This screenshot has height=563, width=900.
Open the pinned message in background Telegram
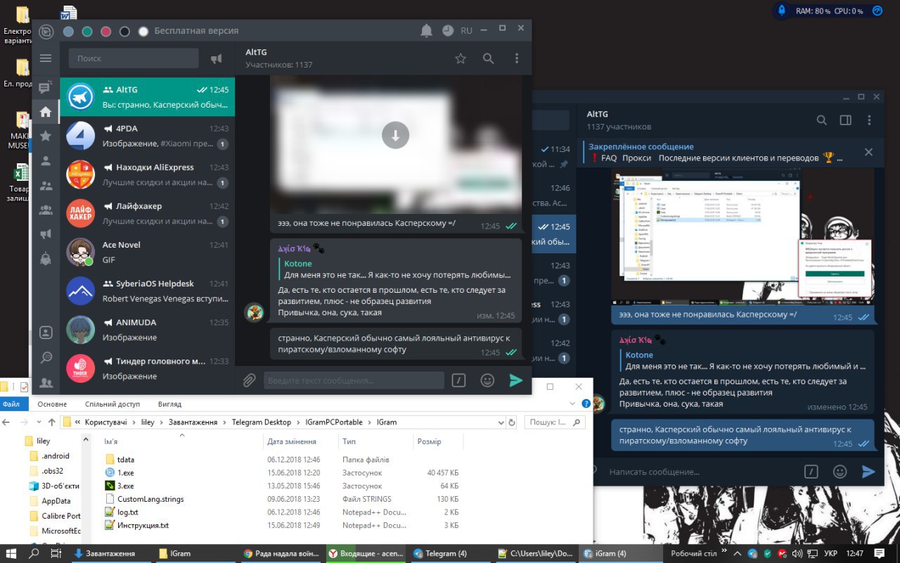[717, 152]
